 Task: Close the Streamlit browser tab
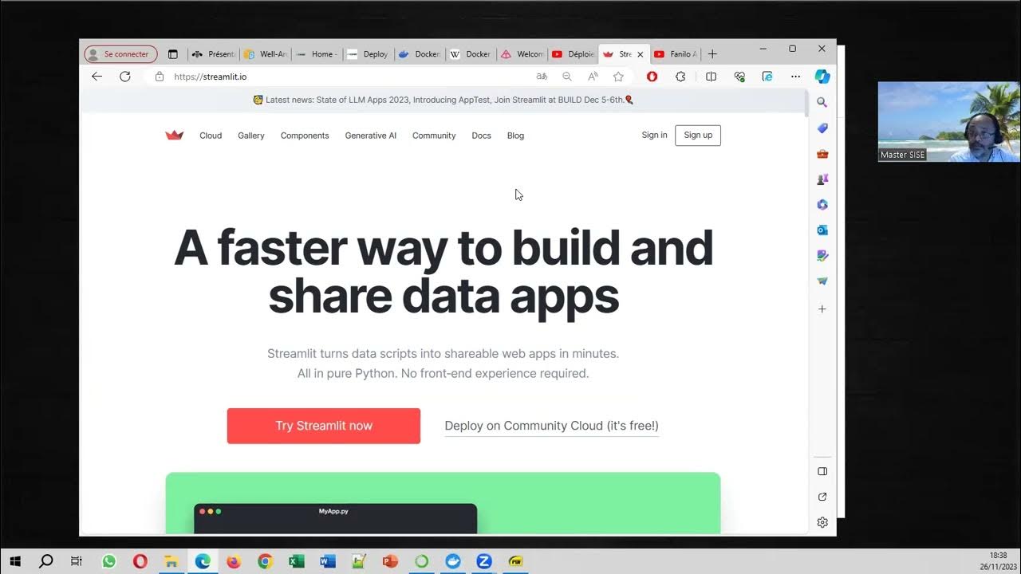click(x=640, y=54)
